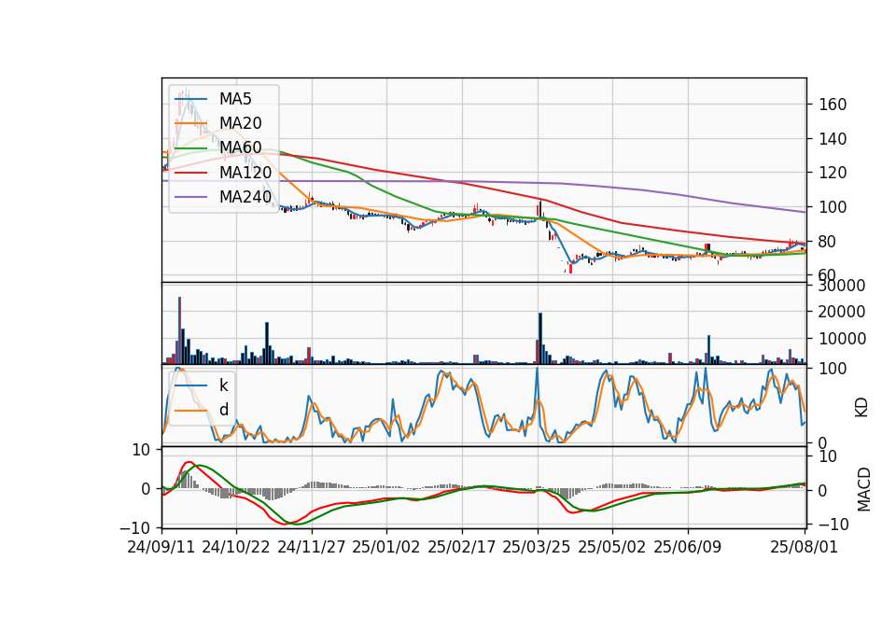This screenshot has height=644, width=896.
Task: Click the MACD axis title
Action: 863,489
